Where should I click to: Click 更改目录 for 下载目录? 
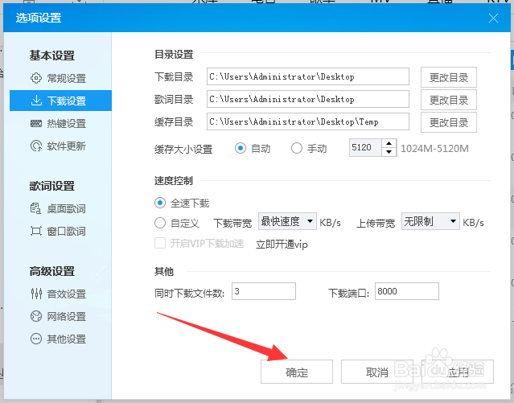449,77
